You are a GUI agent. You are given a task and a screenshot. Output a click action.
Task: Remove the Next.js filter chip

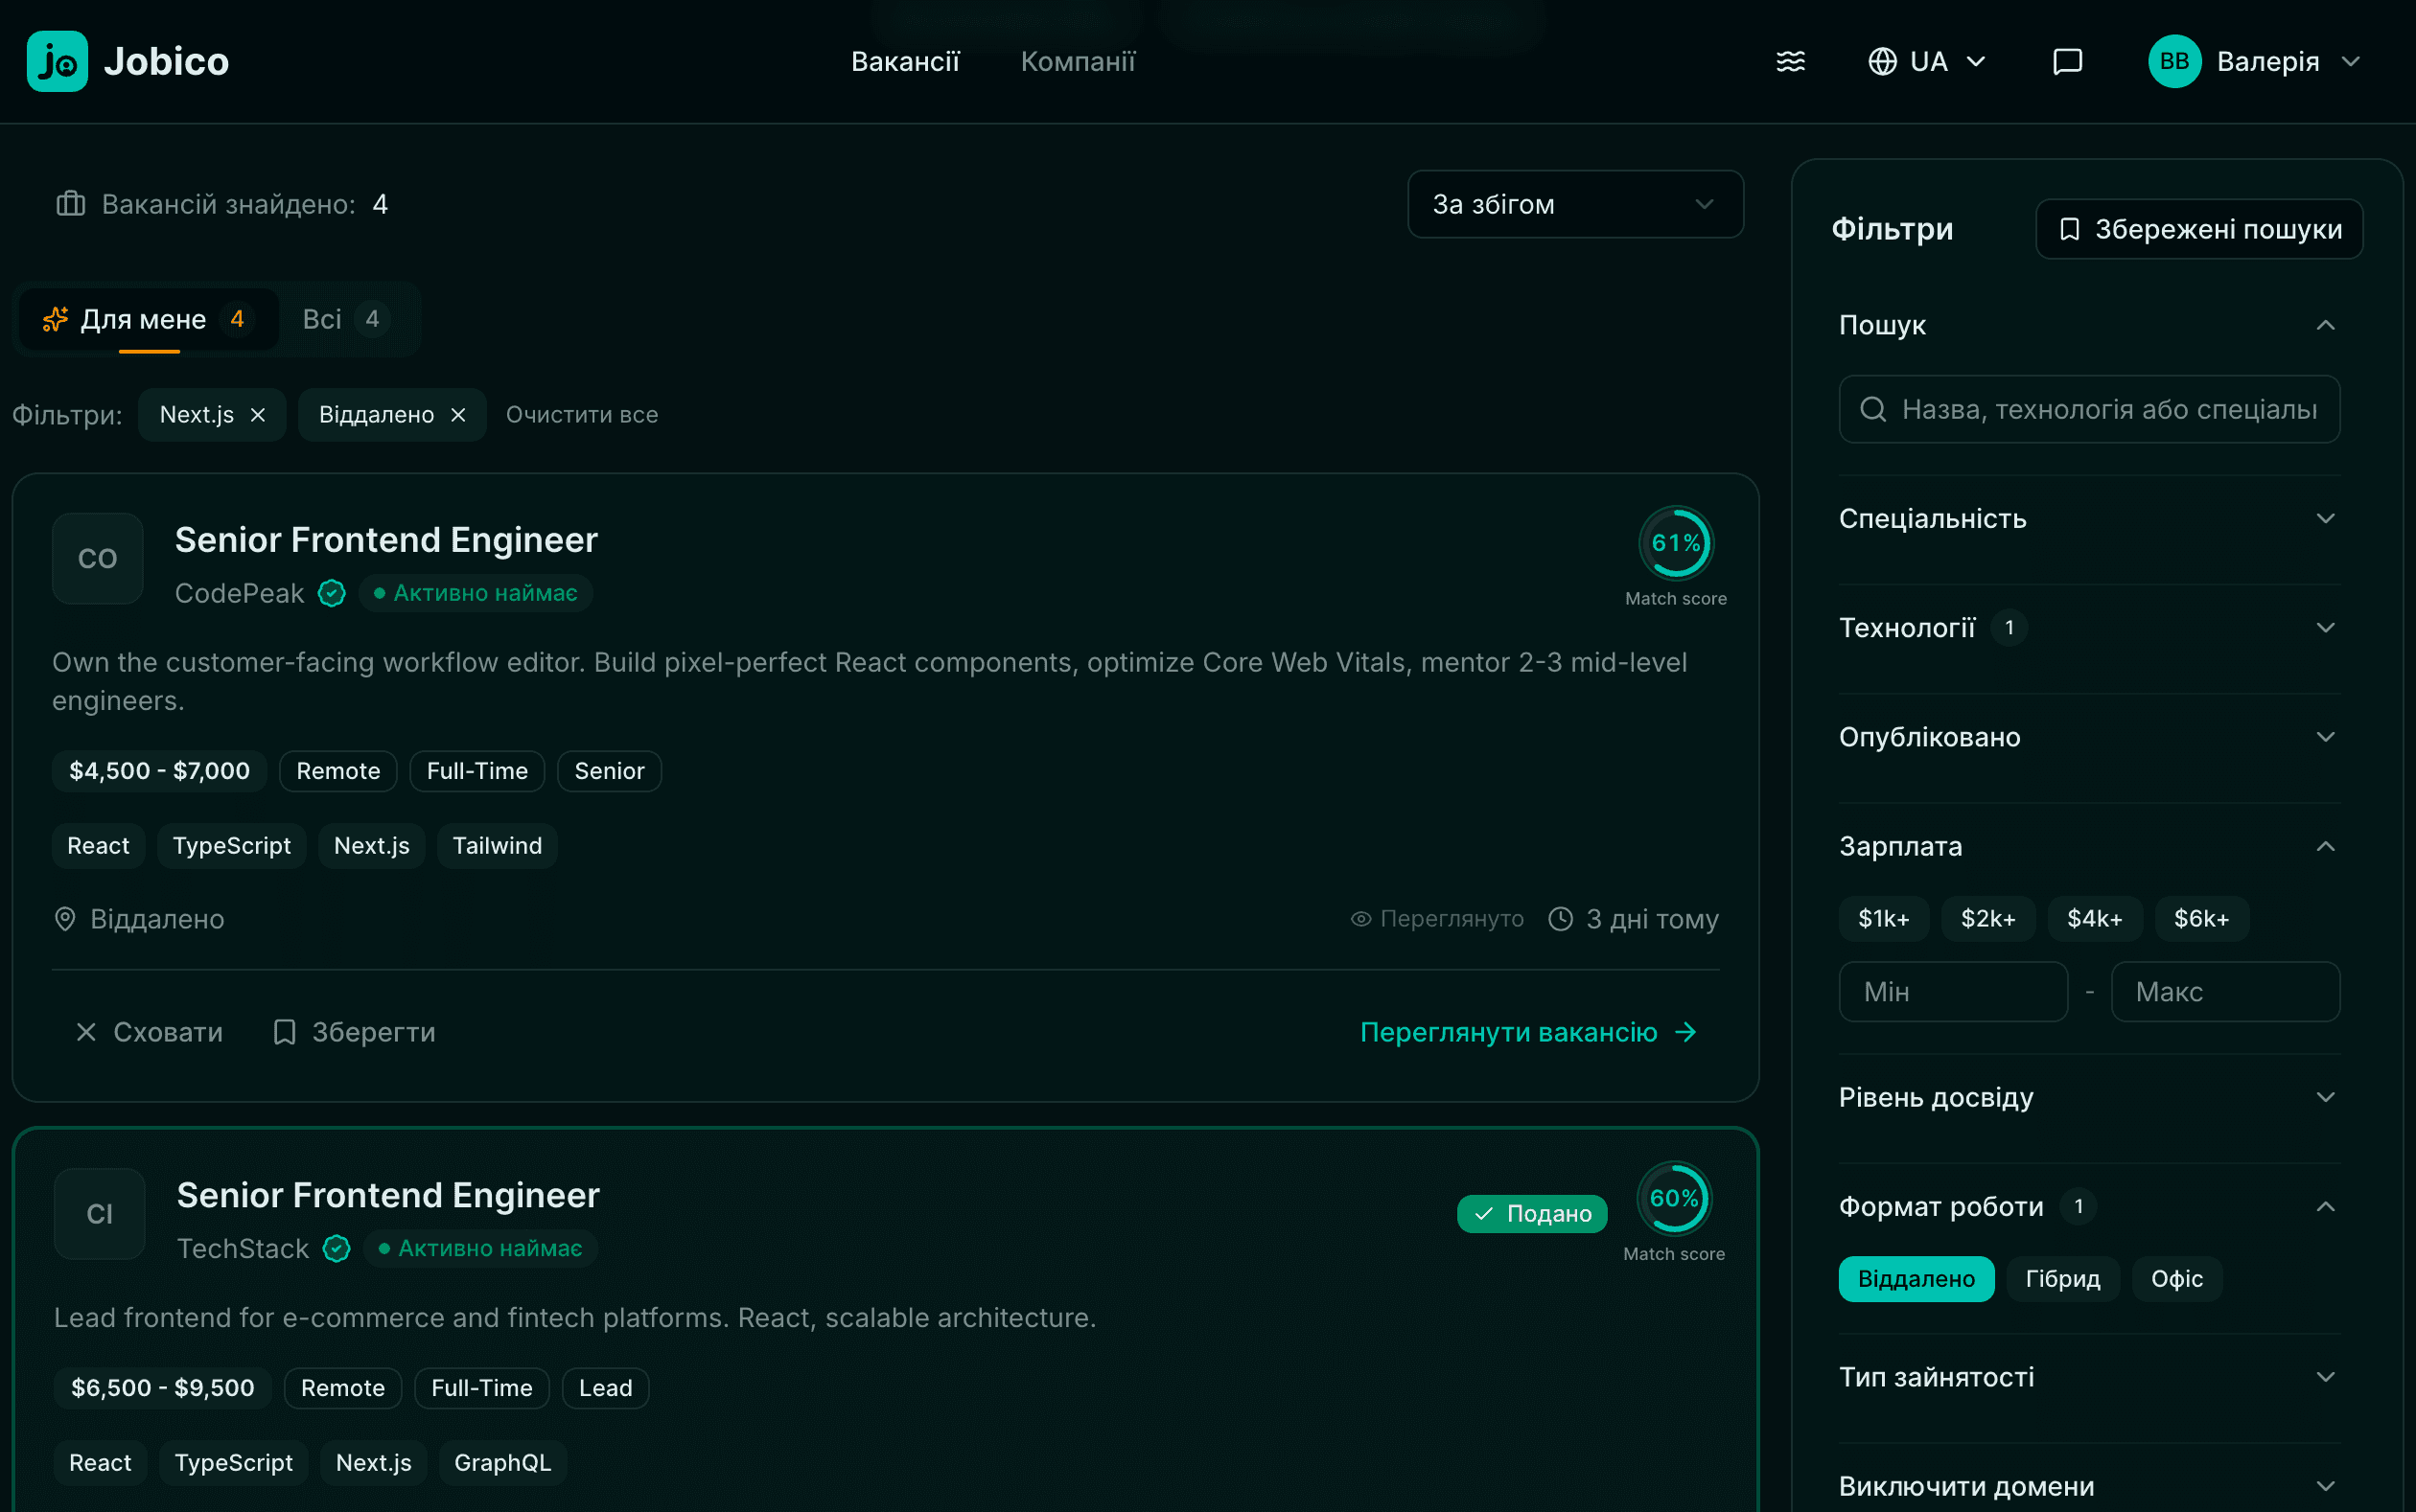pos(258,415)
